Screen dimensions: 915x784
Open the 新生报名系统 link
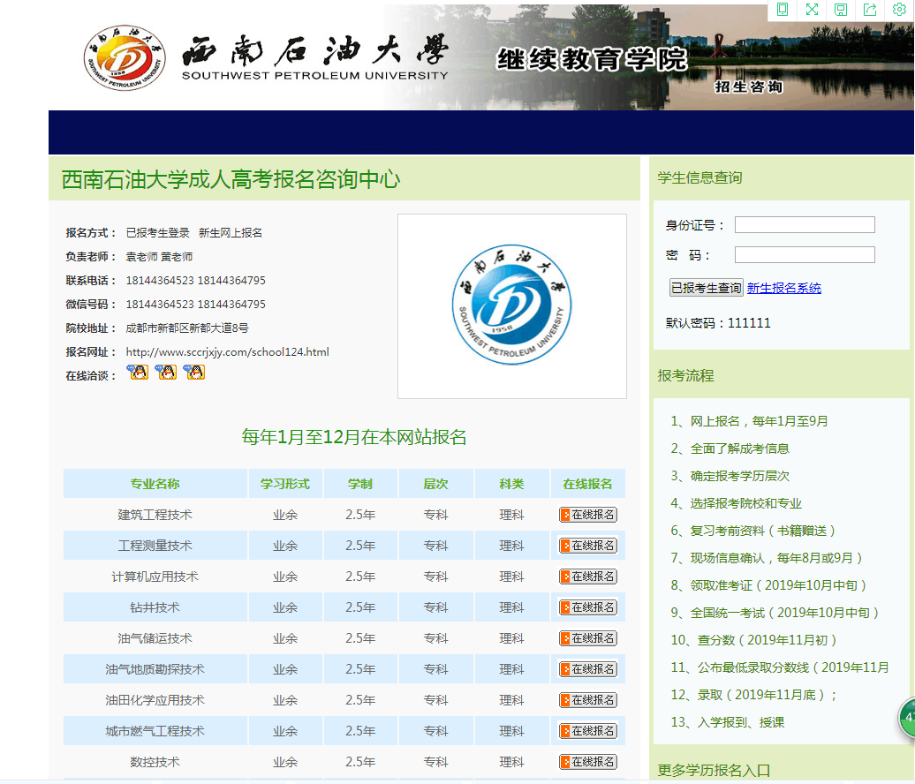coord(783,288)
